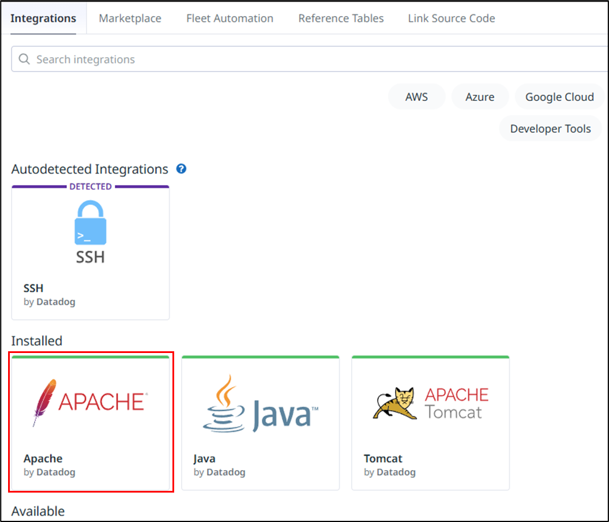Open the Tomcat integration title text
Image resolution: width=609 pixels, height=522 pixels.
coord(383,459)
